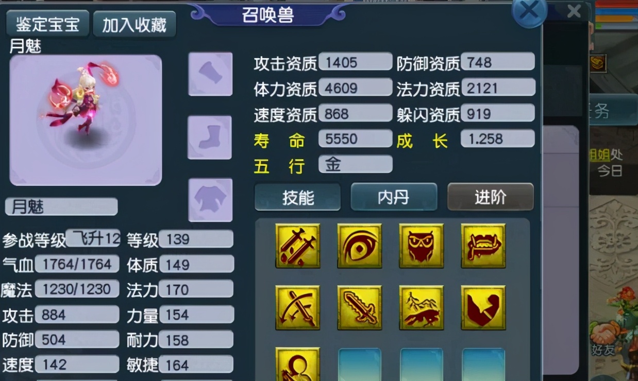The image size is (638, 381).
Task: Select the owl face skill icon
Action: click(x=422, y=246)
